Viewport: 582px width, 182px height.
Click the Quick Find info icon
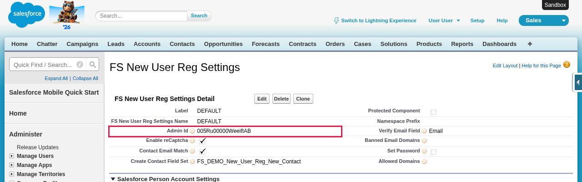[x=80, y=65]
